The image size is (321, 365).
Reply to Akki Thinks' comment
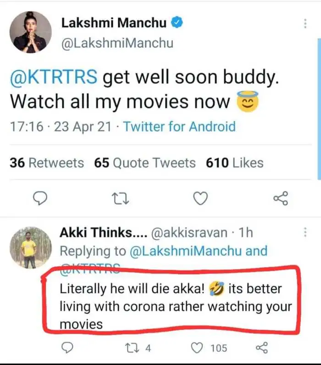pos(67,349)
